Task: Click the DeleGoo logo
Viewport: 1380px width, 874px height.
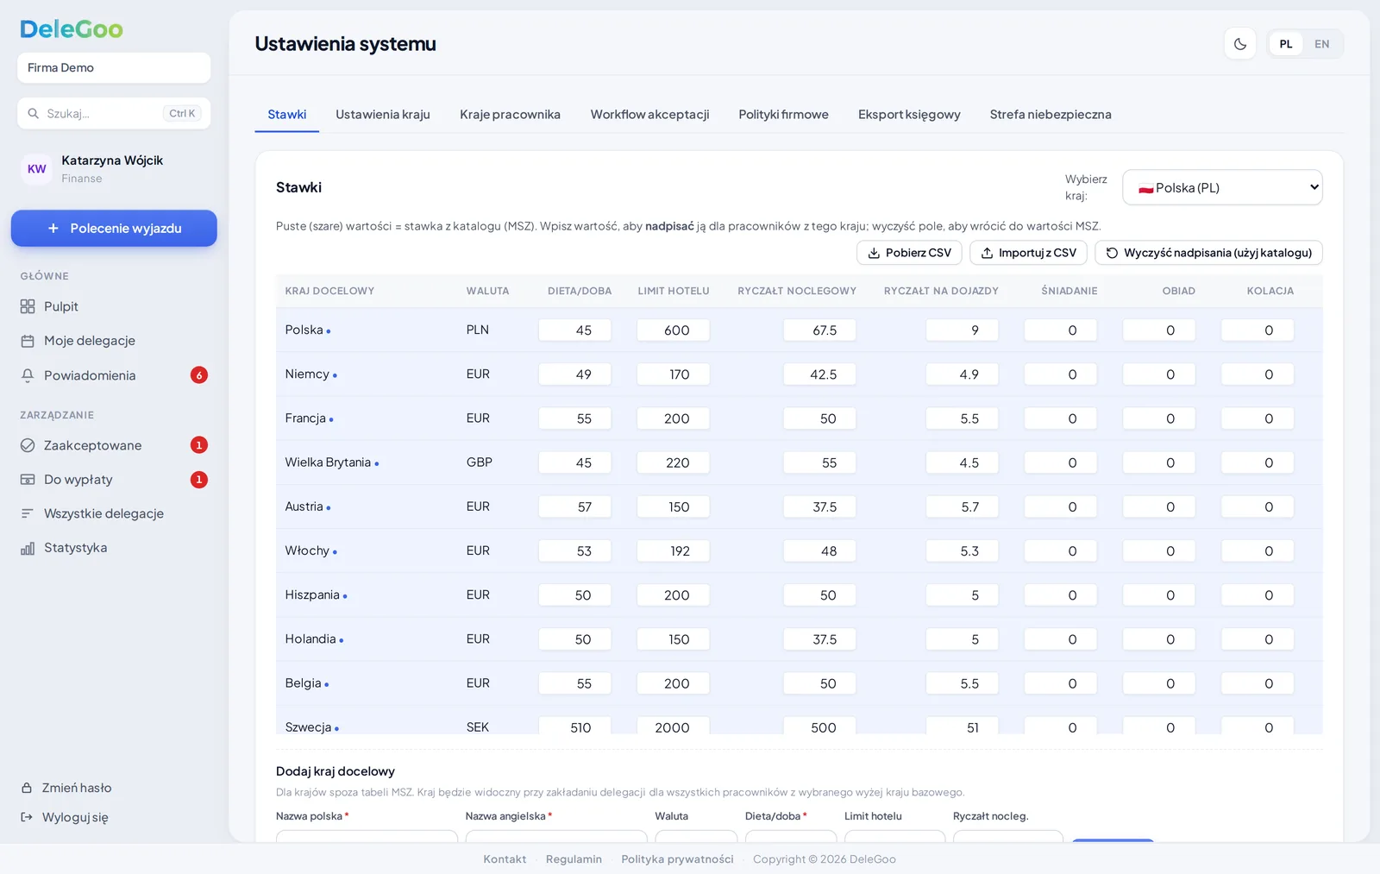Action: 72,28
